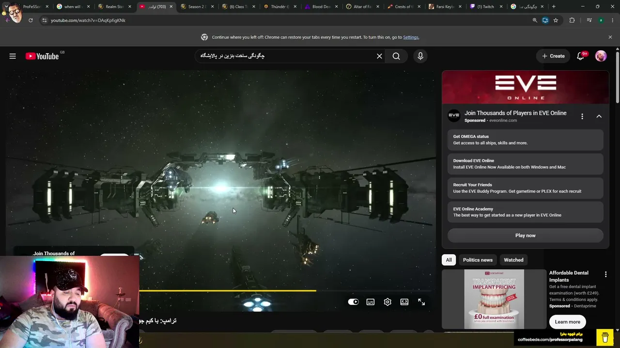Open the YouTube guide hamburger menu
This screenshot has width=620, height=348.
tap(13, 56)
